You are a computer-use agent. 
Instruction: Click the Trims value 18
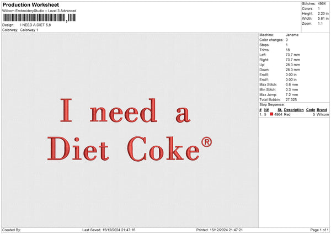tap(287, 50)
